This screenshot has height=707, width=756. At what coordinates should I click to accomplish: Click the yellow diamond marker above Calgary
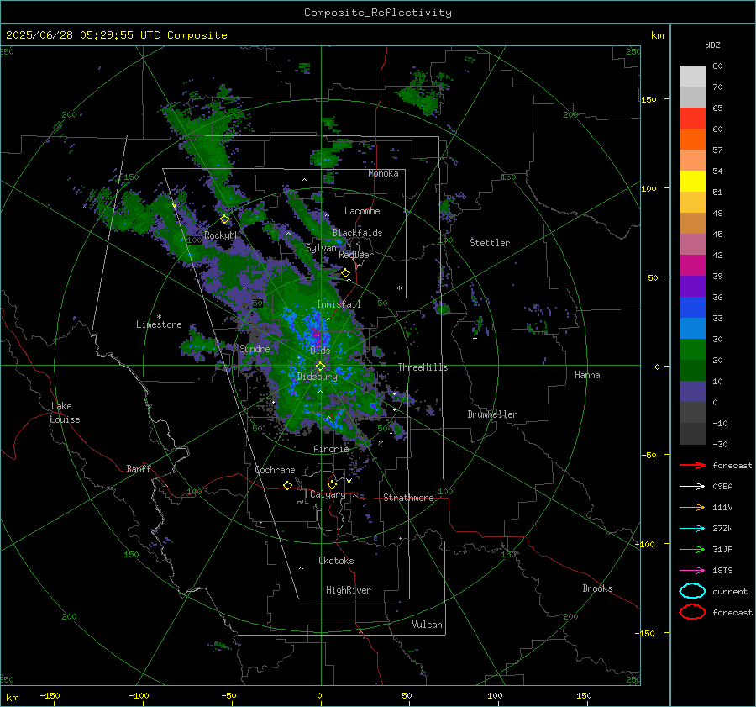click(x=332, y=484)
